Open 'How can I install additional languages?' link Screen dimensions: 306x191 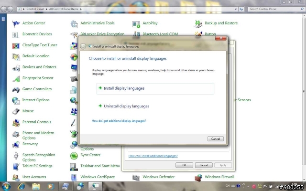(153, 156)
